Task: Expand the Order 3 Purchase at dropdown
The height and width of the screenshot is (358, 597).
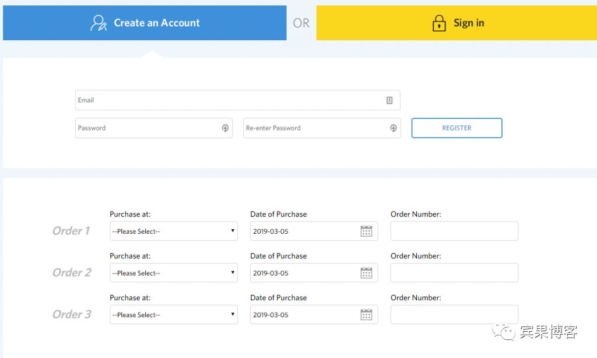Action: pyautogui.click(x=174, y=315)
